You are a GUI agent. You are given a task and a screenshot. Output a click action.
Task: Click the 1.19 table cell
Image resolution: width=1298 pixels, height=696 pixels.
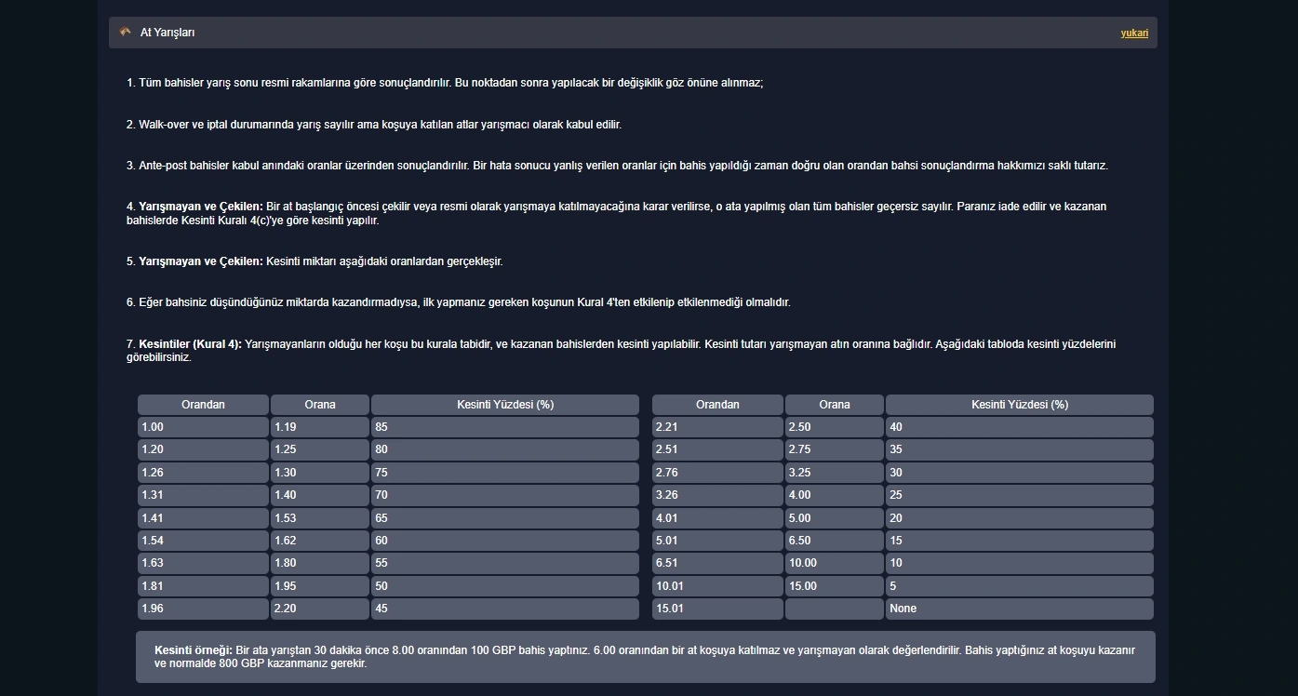pos(320,427)
